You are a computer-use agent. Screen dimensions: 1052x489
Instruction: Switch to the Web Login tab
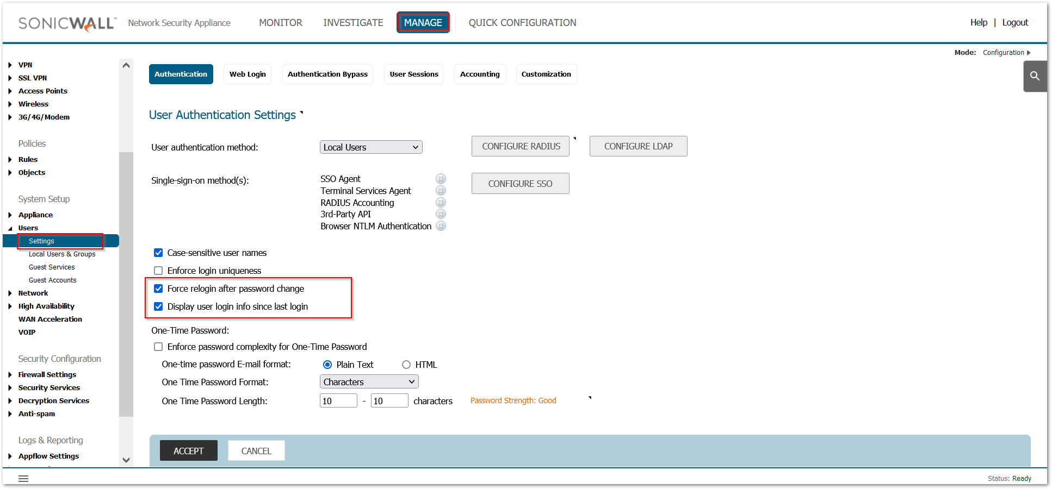[247, 74]
